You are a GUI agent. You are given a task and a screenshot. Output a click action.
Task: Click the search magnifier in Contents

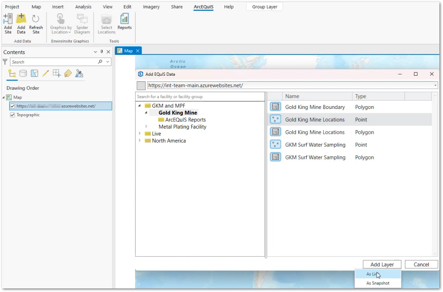coord(100,62)
